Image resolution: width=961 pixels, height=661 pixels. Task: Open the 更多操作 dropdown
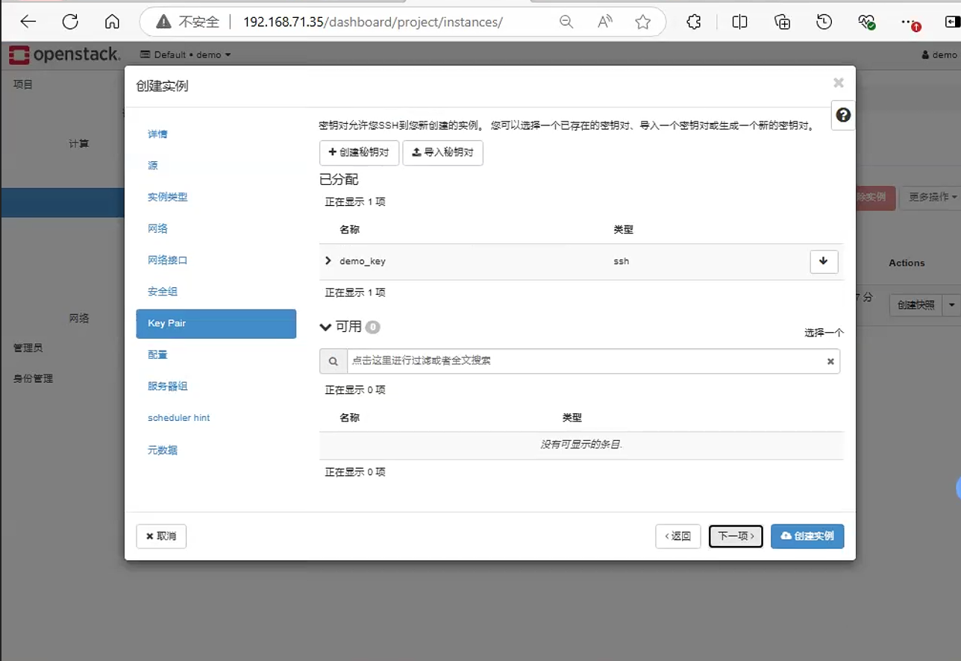(930, 197)
